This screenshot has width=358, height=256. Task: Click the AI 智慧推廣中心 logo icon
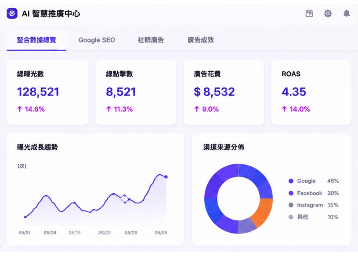click(x=12, y=14)
